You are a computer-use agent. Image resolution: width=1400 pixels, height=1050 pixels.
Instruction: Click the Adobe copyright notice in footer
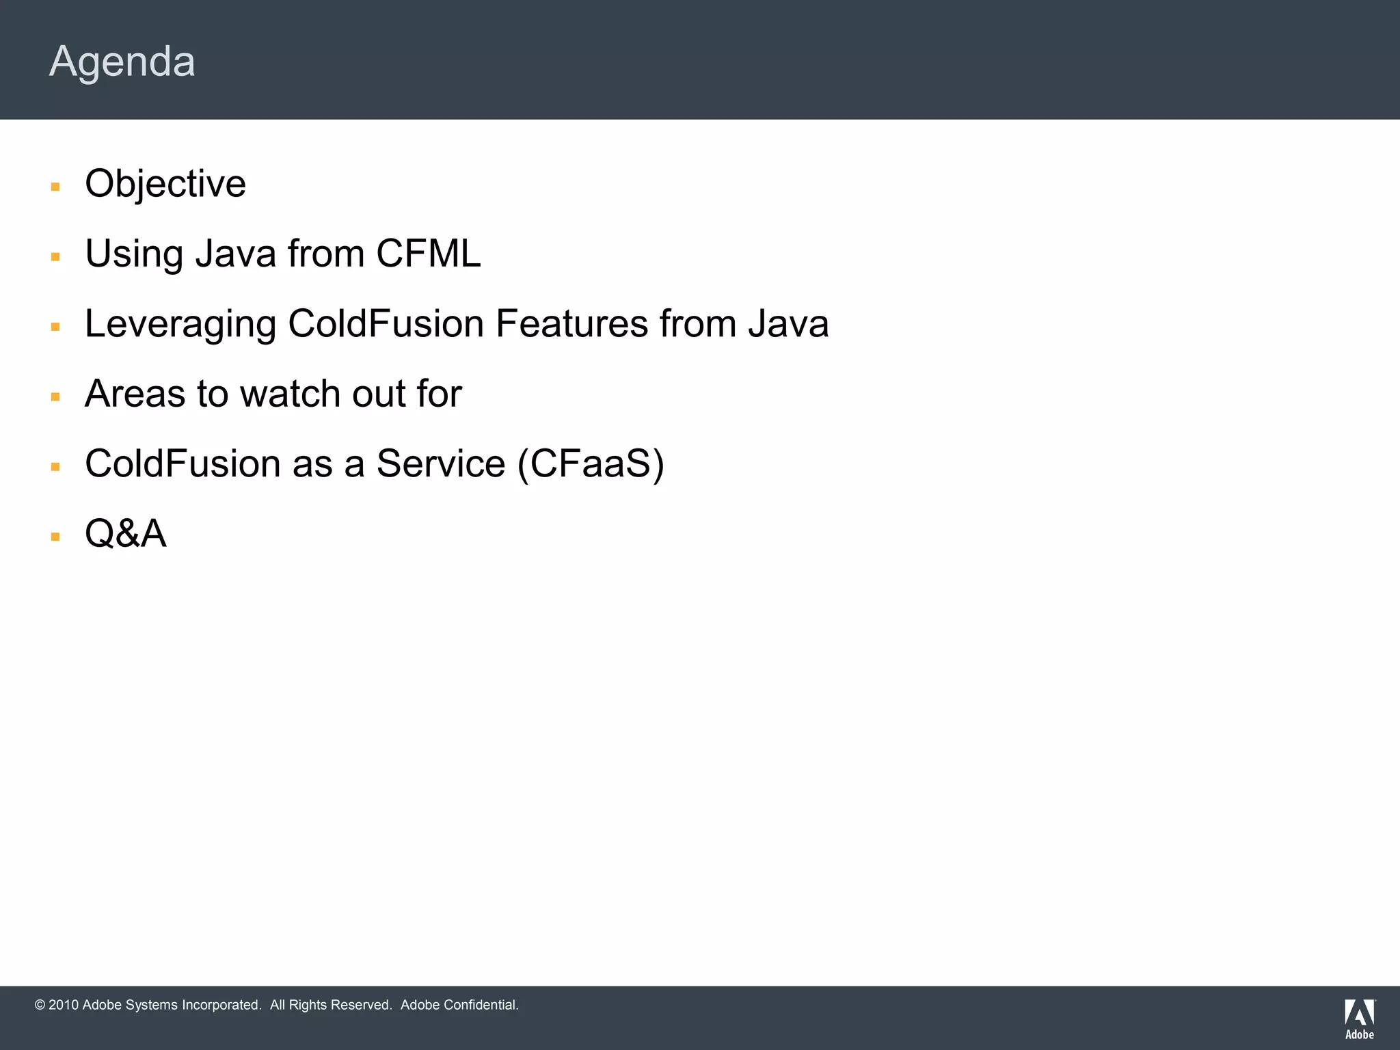pos(277,1005)
